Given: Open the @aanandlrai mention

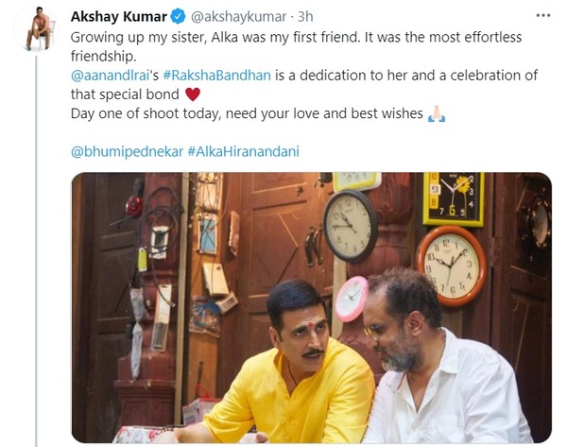Looking at the screenshot, I should 111,76.
